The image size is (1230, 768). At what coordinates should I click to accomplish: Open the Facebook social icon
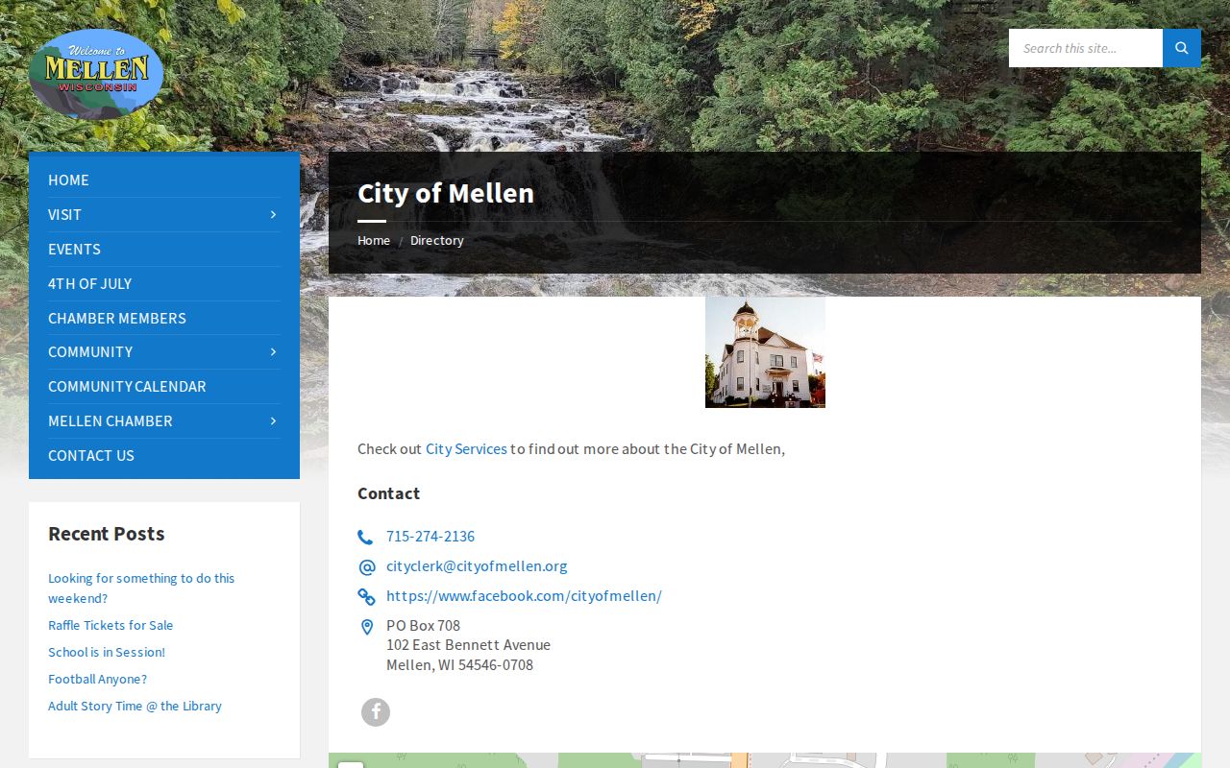click(x=376, y=712)
